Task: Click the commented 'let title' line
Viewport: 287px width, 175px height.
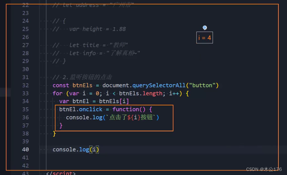Action: 90,45
